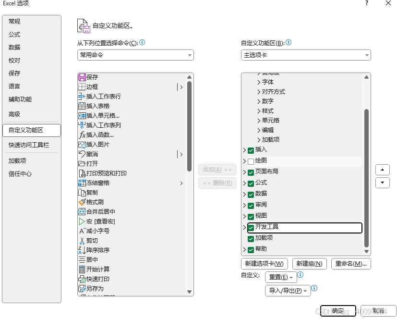397x319 pixels.
Task: Toggle the 开发工具 checkbox
Action: point(251,228)
